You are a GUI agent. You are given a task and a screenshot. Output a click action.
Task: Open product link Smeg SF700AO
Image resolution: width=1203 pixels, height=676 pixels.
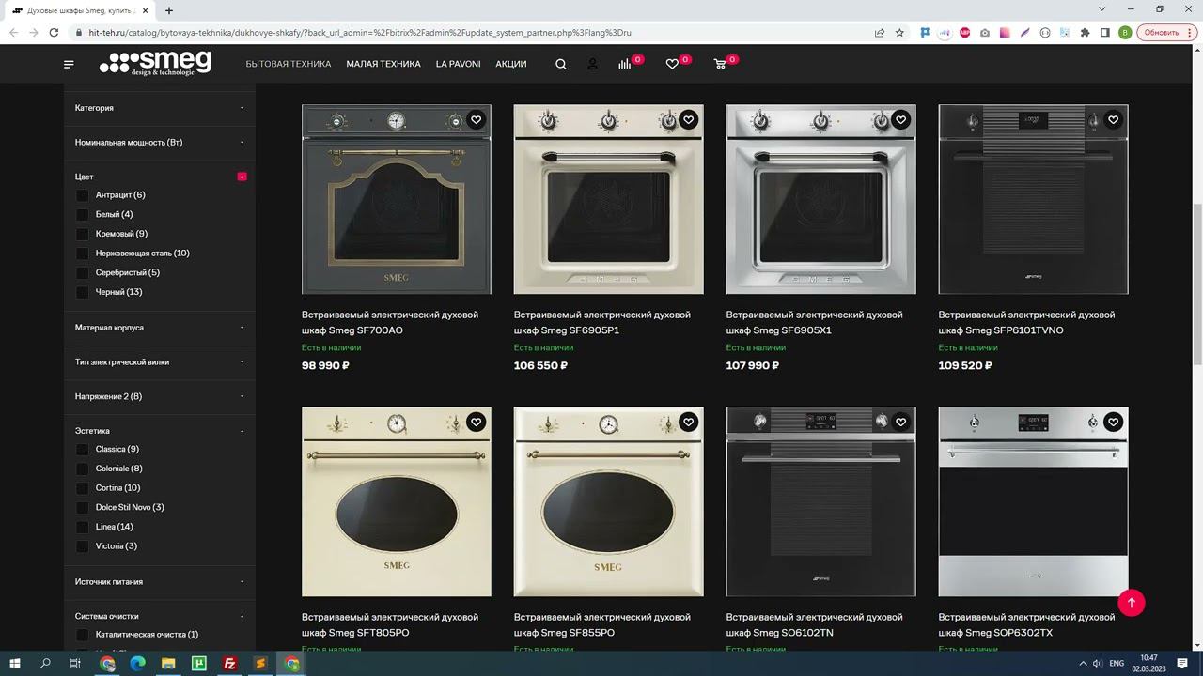(x=390, y=322)
